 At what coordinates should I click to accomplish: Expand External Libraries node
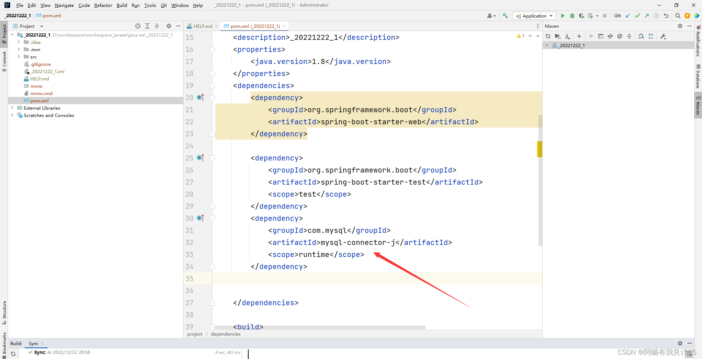coord(12,108)
